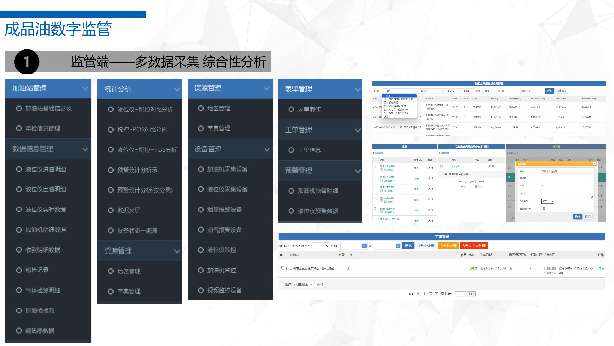Open the 液位仪~税控对比分析 menu item

tap(145, 110)
